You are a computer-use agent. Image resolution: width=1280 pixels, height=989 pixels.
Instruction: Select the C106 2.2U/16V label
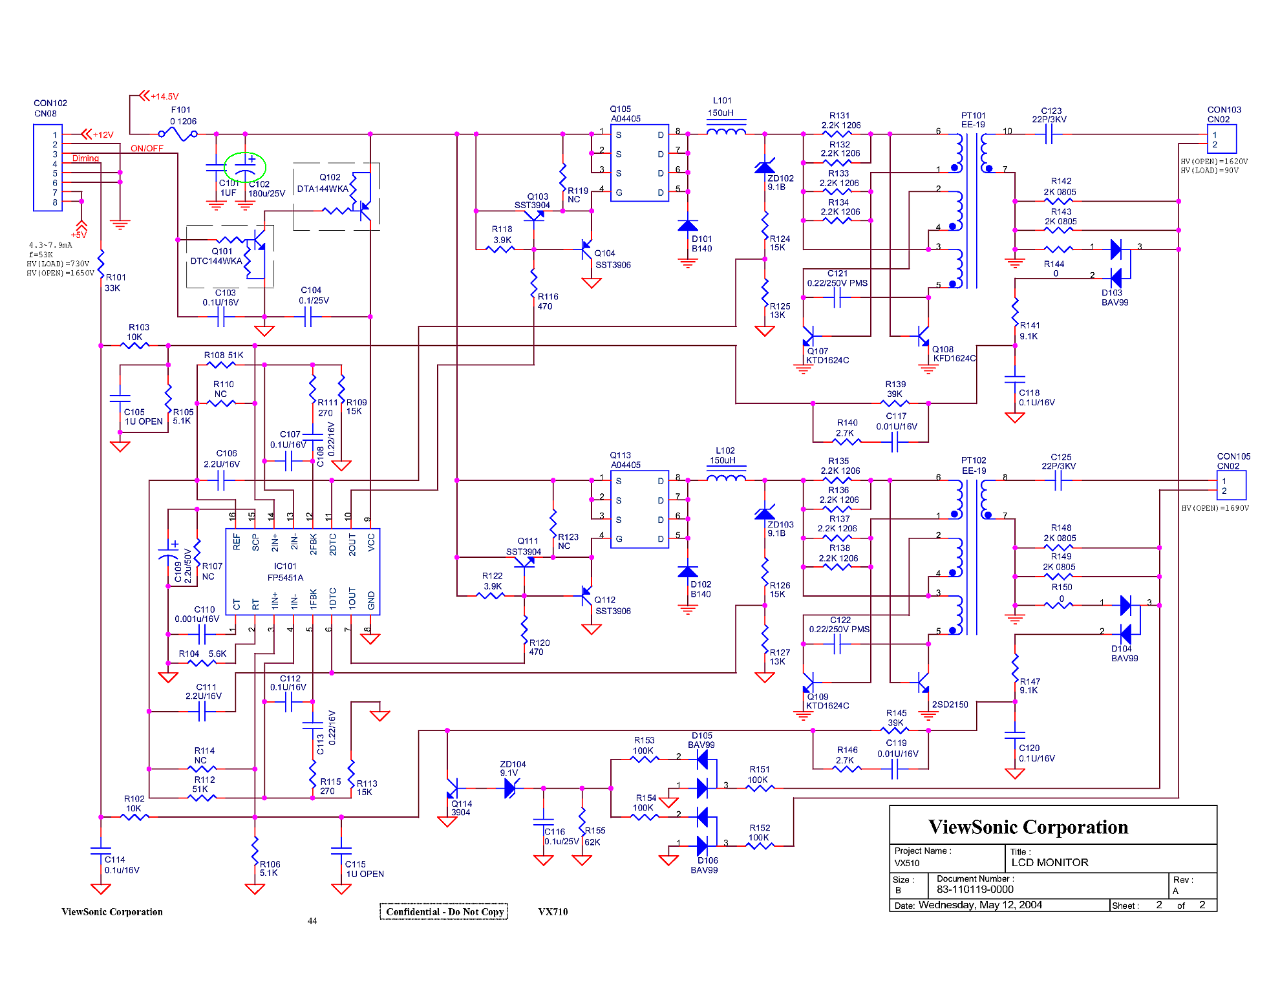[x=222, y=459]
